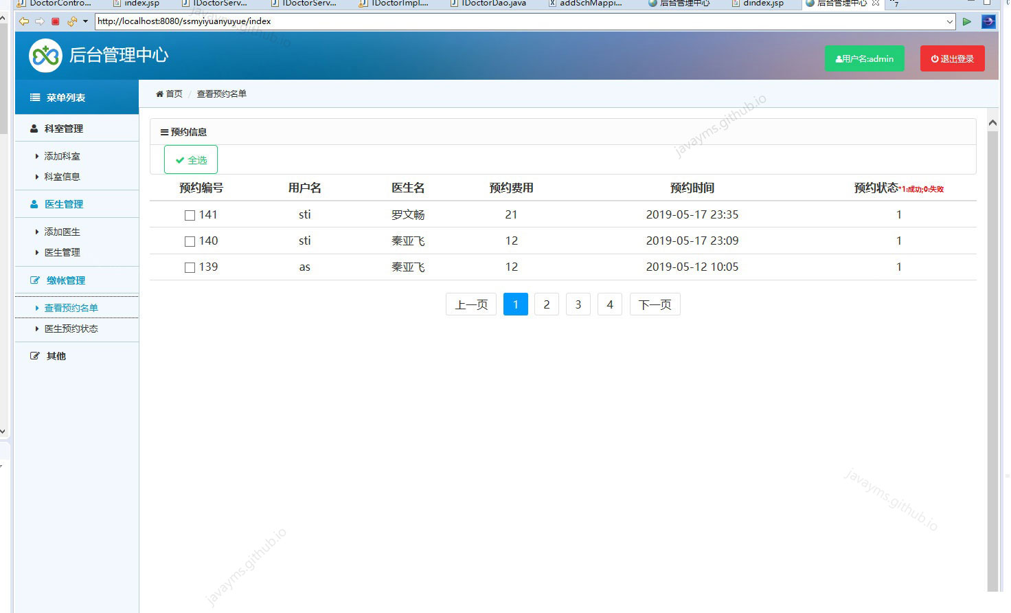Click the open external browser icon
Image resolution: width=1011 pixels, height=613 pixels.
click(988, 21)
